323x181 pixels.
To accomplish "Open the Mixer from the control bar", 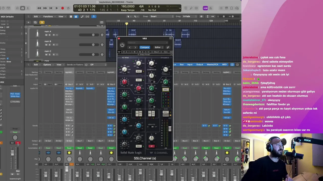I will pos(22,8).
